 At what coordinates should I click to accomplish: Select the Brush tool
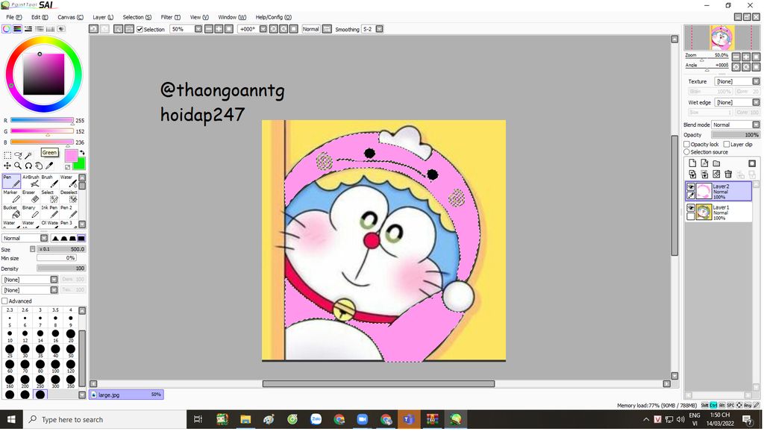pos(49,181)
